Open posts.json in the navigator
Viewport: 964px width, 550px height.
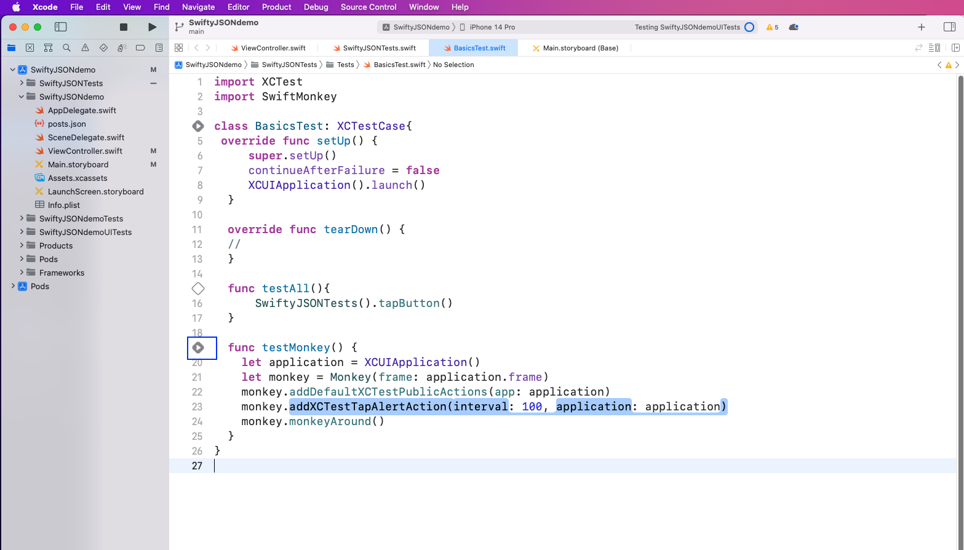(67, 124)
